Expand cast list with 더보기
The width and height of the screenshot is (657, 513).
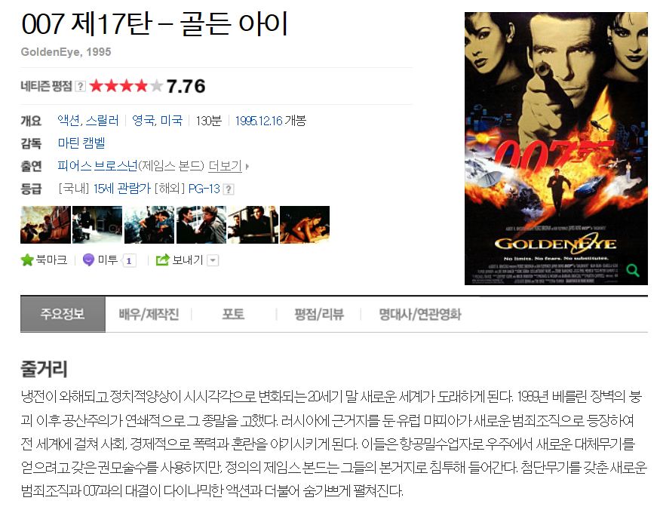[226, 166]
